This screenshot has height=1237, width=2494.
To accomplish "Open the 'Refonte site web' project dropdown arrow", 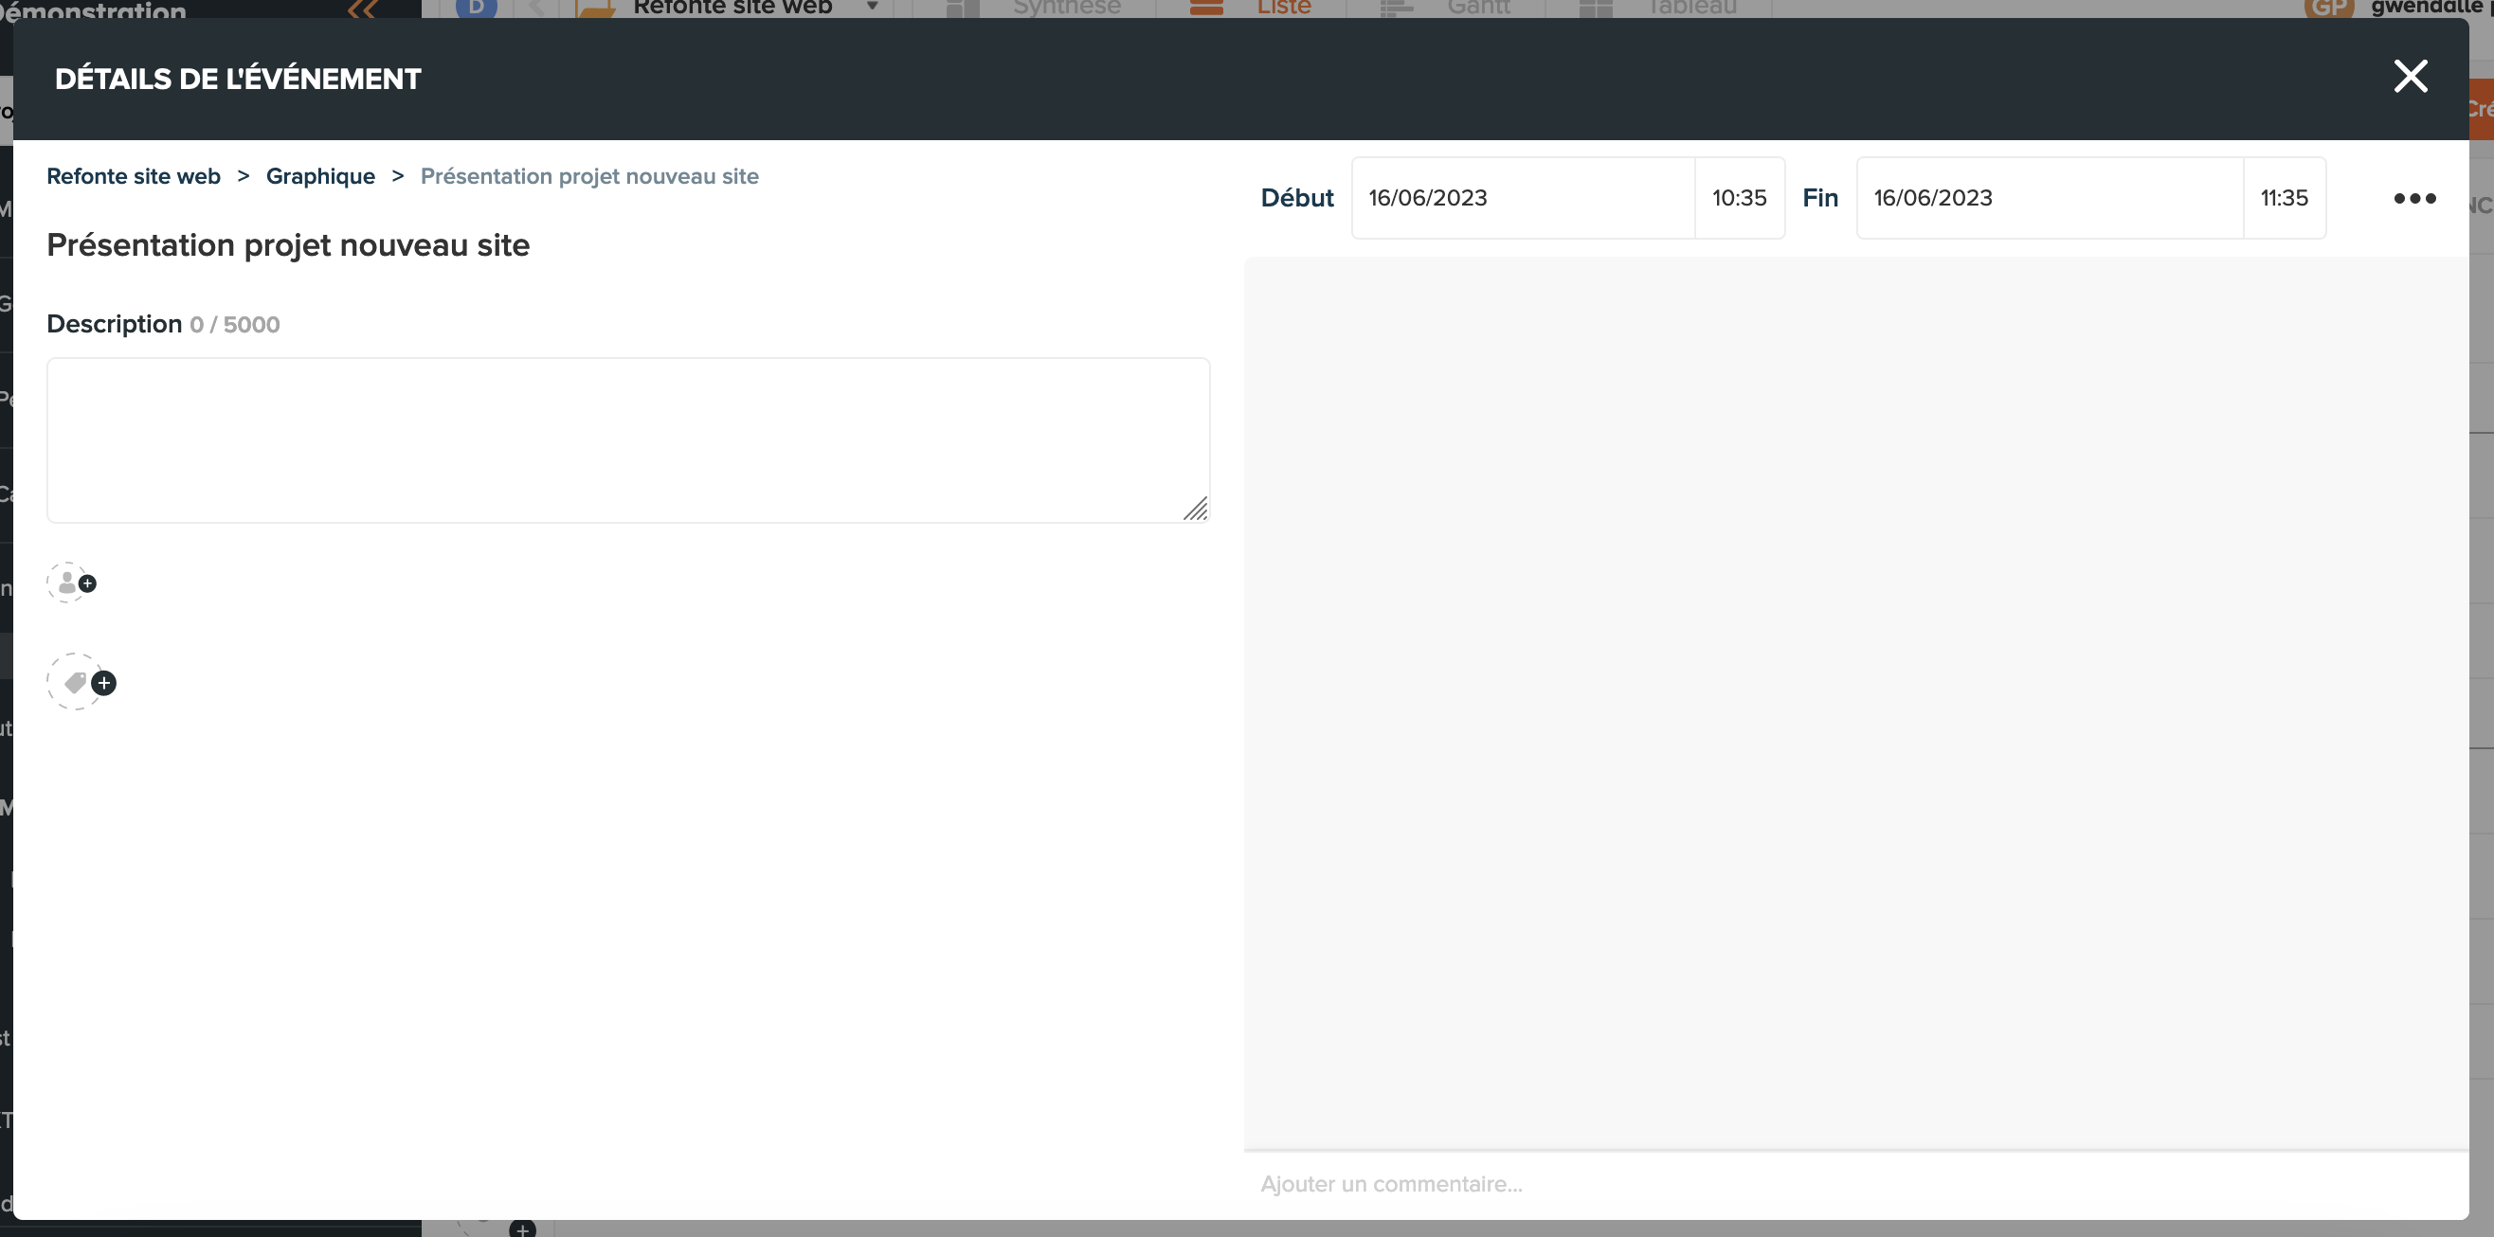I will coord(873,7).
